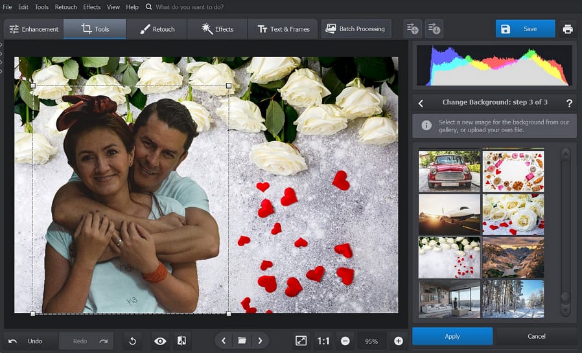The width and height of the screenshot is (582, 353).
Task: Switch to the Retouch tab with brush icon
Action: pos(157,29)
